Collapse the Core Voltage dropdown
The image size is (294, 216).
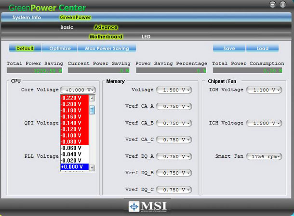coord(78,90)
